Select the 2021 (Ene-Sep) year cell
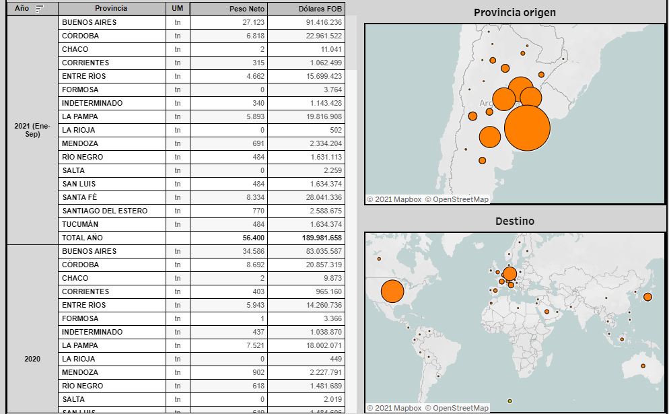 coord(32,130)
